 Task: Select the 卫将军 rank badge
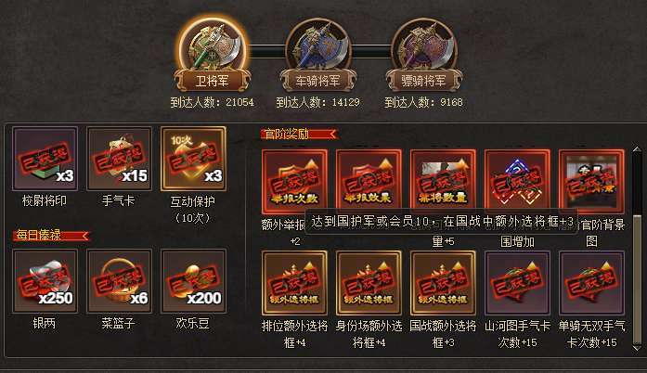[x=213, y=54]
